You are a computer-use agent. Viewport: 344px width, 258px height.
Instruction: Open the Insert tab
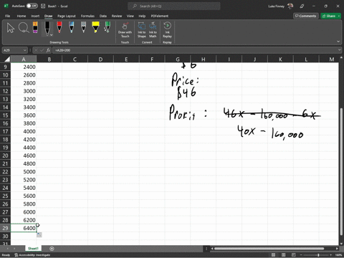35,16
